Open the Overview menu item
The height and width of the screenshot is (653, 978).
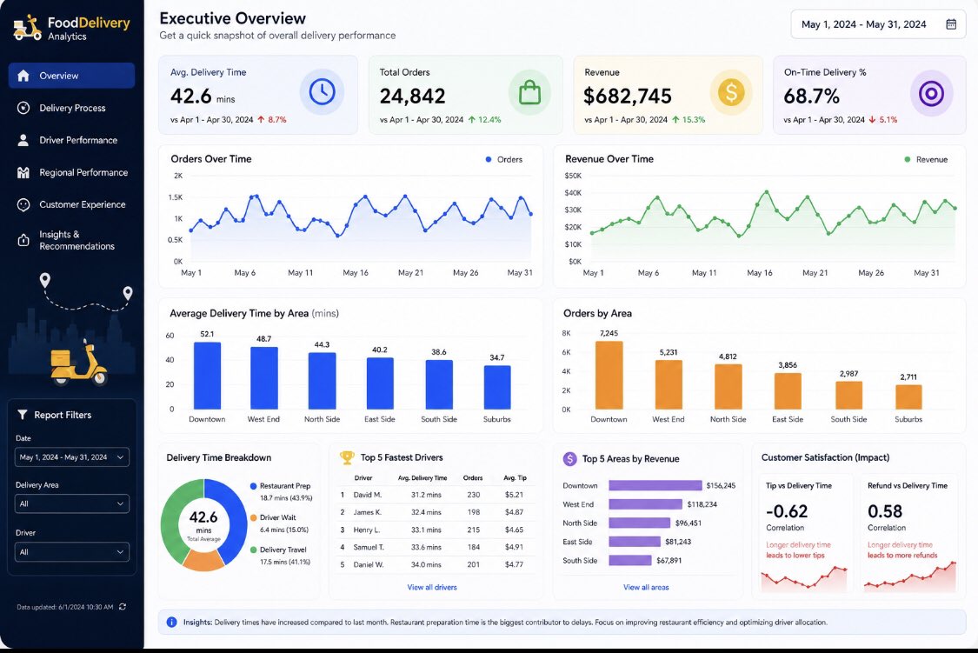(x=72, y=76)
